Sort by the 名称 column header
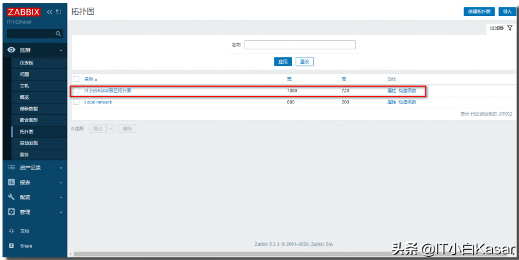The image size is (519, 260). coord(89,79)
